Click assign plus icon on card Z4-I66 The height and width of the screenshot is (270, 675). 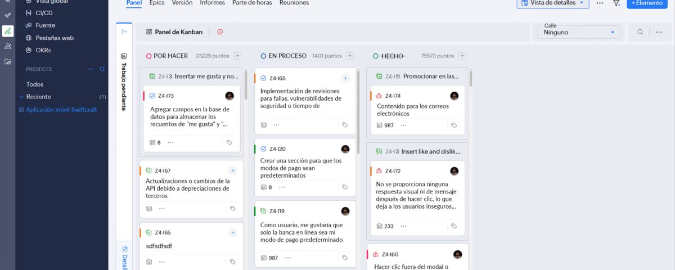tap(345, 78)
